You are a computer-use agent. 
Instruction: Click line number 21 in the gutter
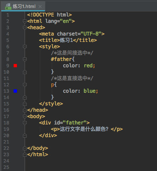(x=6, y=142)
